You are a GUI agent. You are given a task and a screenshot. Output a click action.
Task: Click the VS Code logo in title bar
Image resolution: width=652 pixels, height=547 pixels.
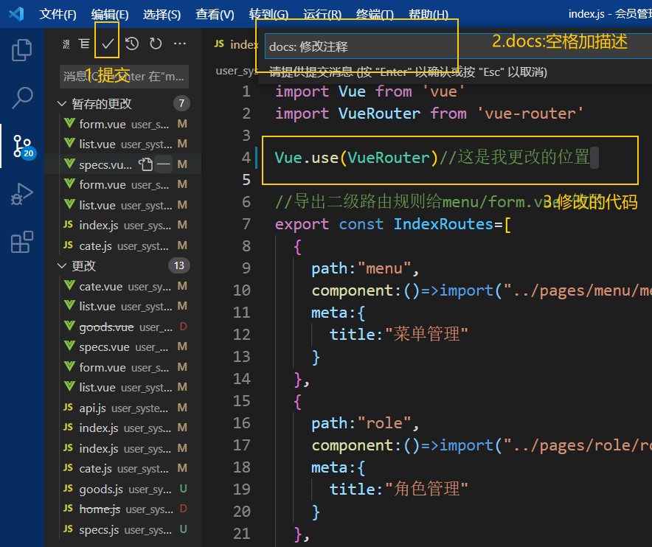[x=16, y=14]
